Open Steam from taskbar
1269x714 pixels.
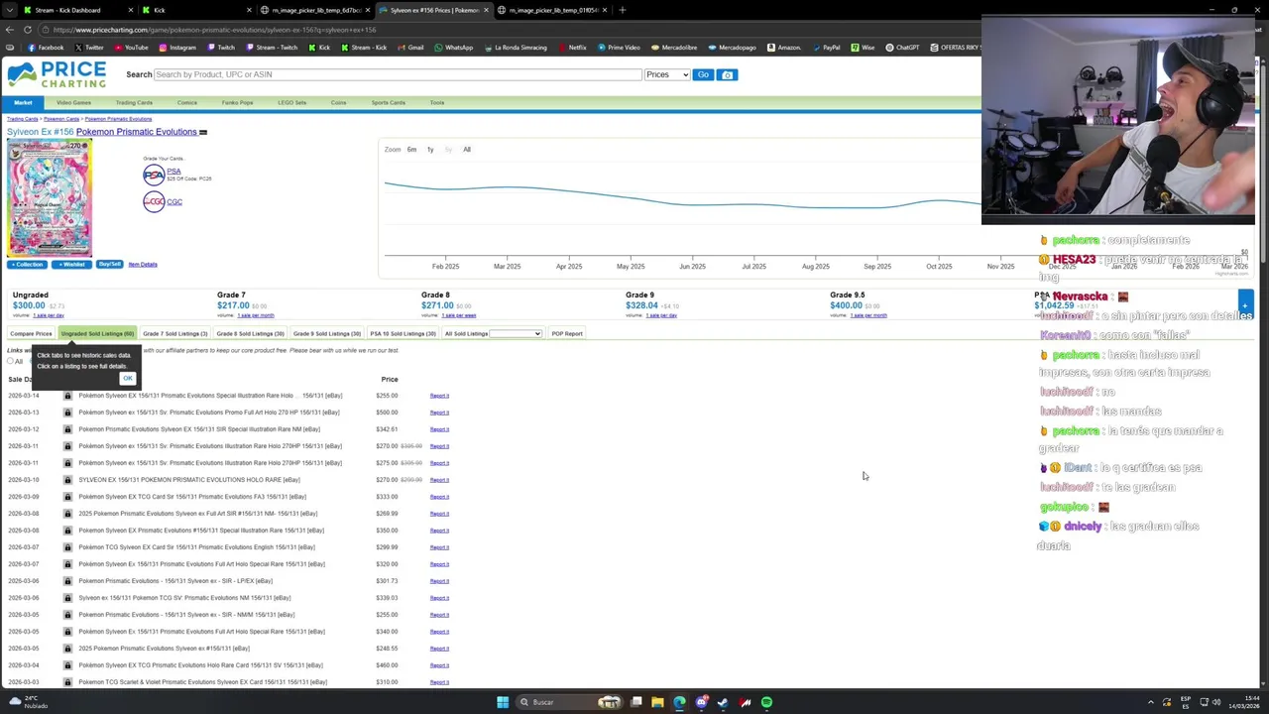(723, 702)
